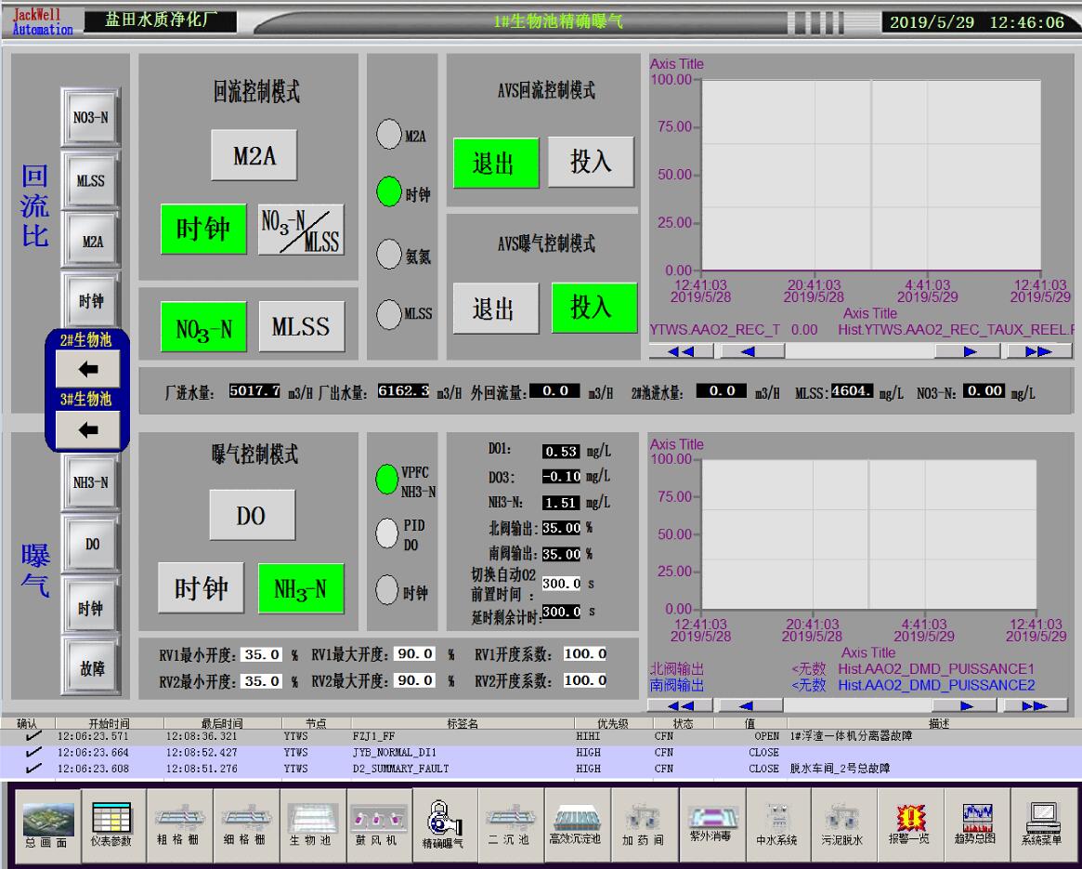Select MLSS radio indicator in reflux column
This screenshot has height=869, width=1082.
pyautogui.click(x=389, y=314)
